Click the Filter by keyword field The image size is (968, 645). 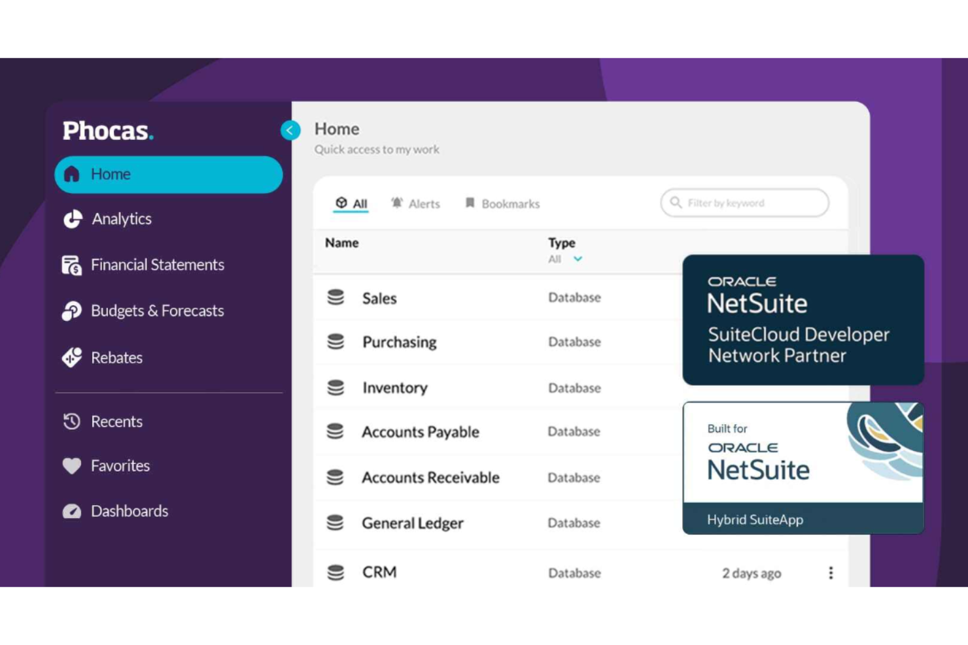click(745, 203)
